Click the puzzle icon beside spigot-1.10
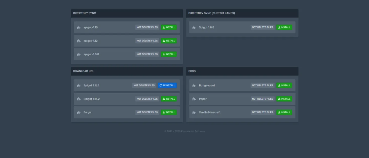The image size is (369, 158). point(79,27)
